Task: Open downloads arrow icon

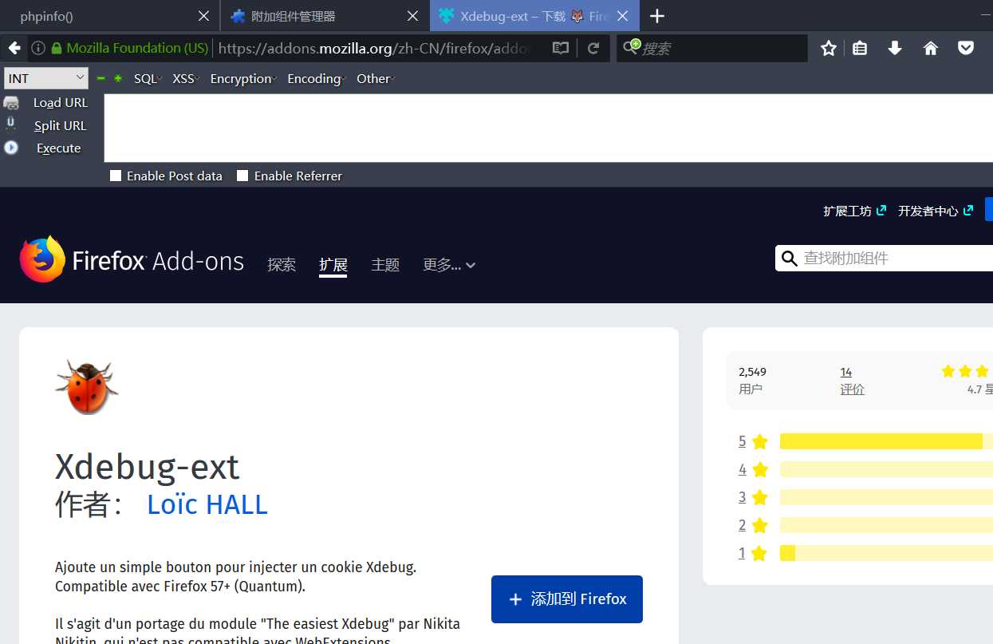Action: pyautogui.click(x=895, y=49)
